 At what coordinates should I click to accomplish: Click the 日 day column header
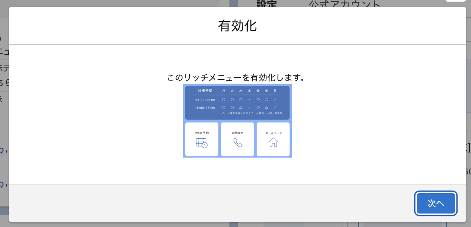tap(275, 91)
